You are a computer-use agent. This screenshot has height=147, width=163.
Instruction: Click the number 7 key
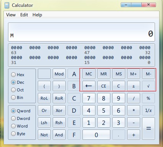(x=89, y=98)
